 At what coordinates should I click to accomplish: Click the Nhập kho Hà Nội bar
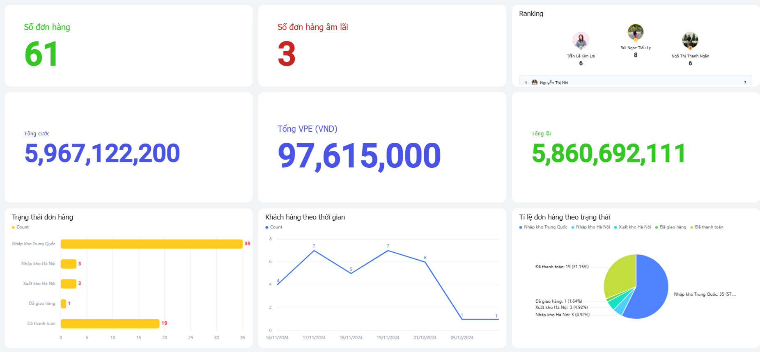[x=69, y=264]
